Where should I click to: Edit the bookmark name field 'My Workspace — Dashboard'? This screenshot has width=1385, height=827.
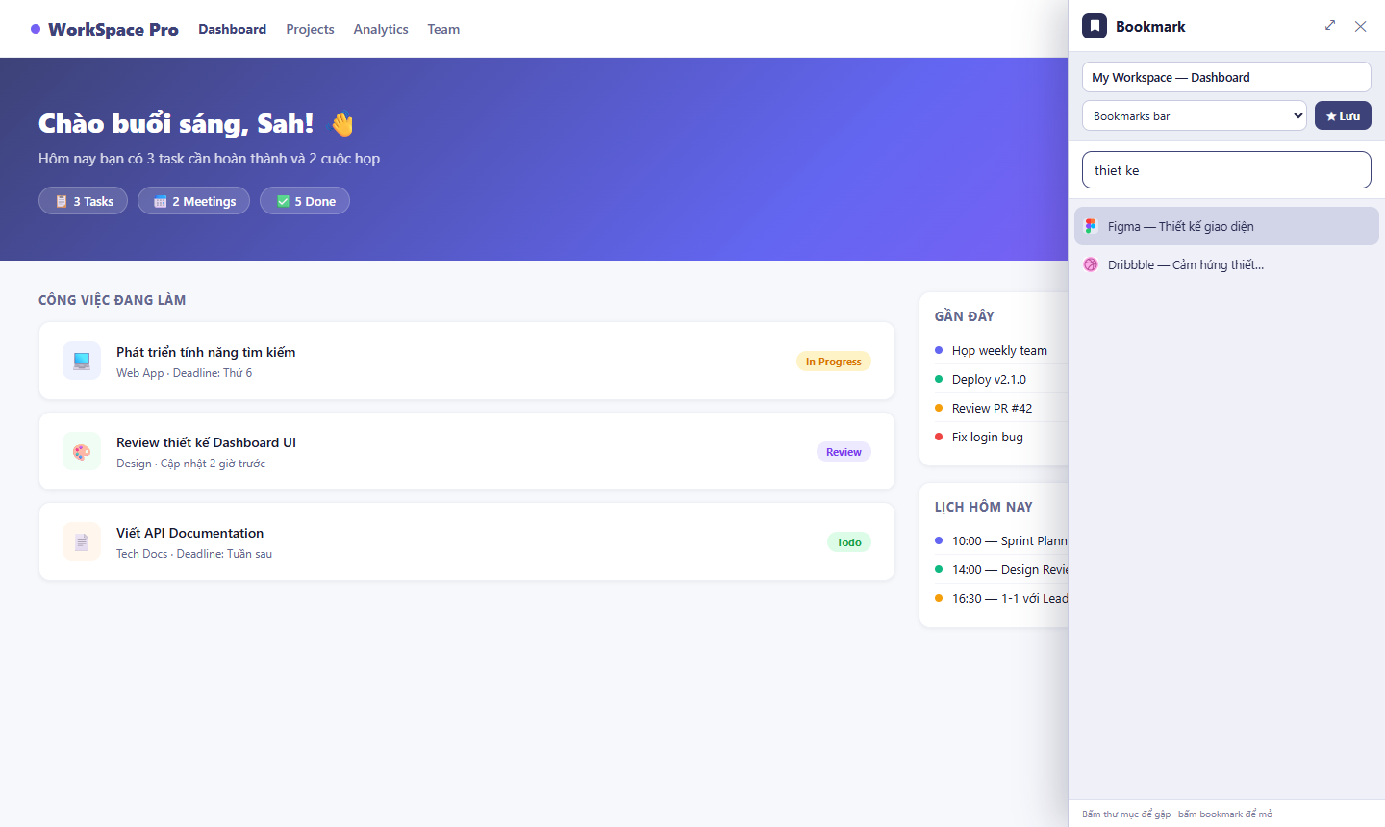[x=1226, y=77]
